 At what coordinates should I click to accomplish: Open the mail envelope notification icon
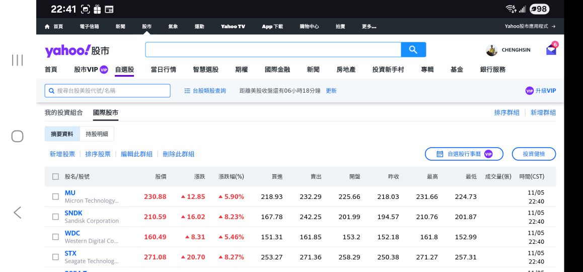click(551, 50)
